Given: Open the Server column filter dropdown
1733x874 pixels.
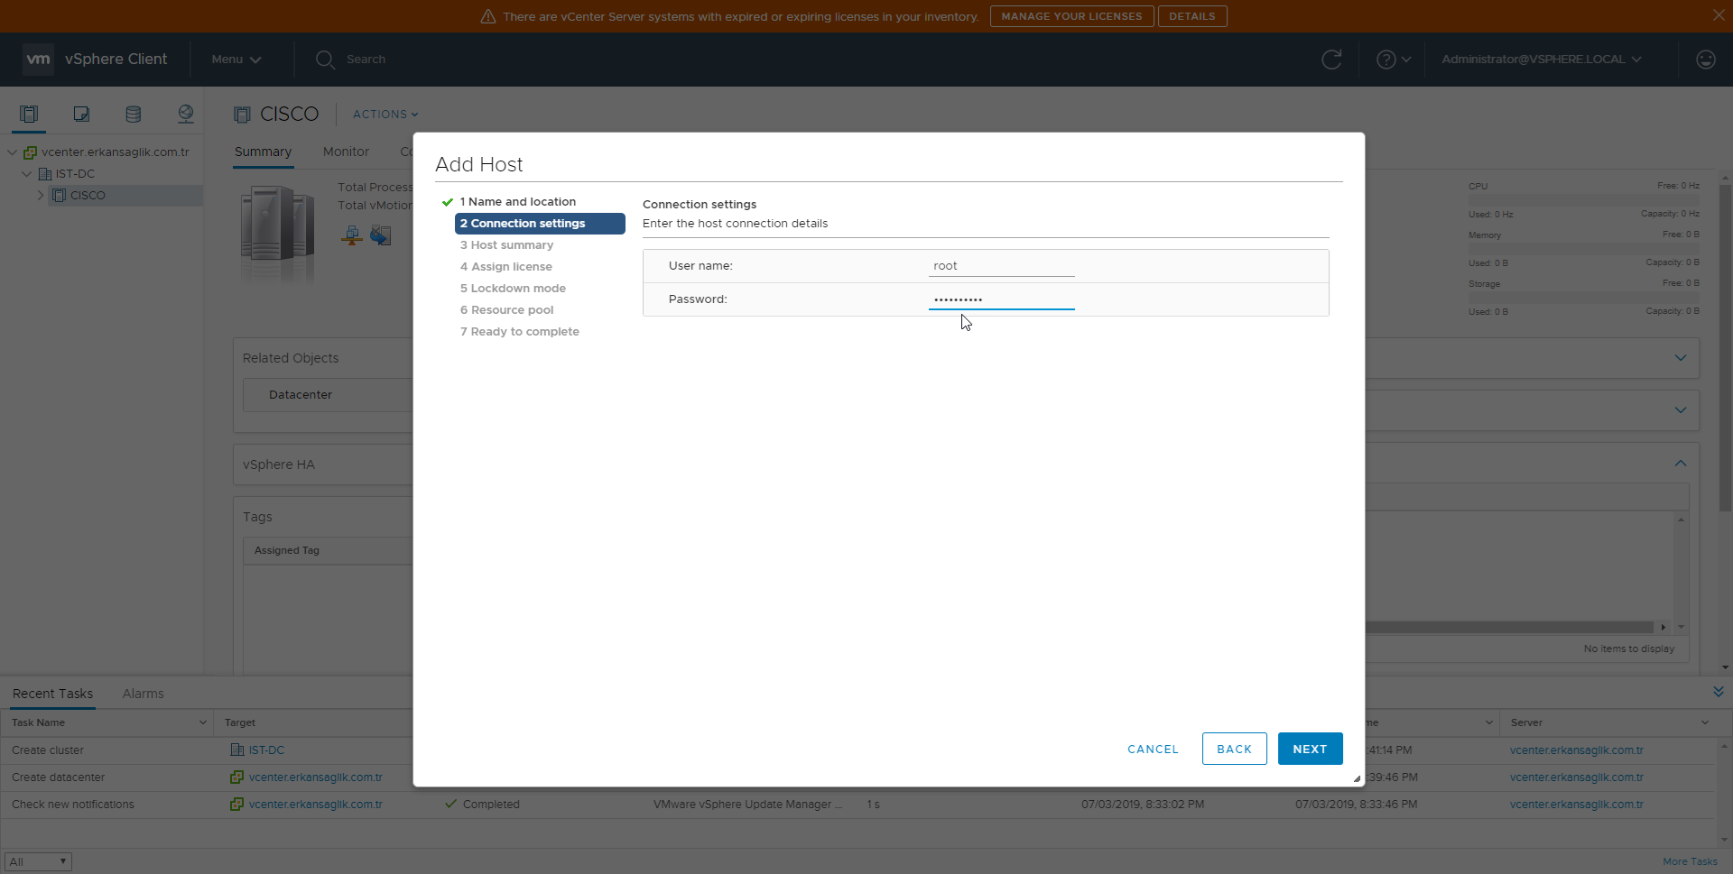Looking at the screenshot, I should point(1705,722).
